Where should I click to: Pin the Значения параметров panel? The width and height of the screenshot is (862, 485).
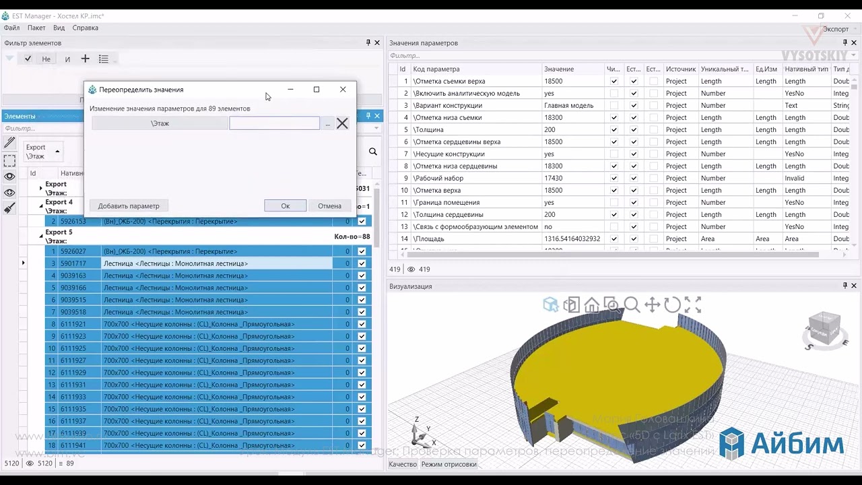pos(844,42)
